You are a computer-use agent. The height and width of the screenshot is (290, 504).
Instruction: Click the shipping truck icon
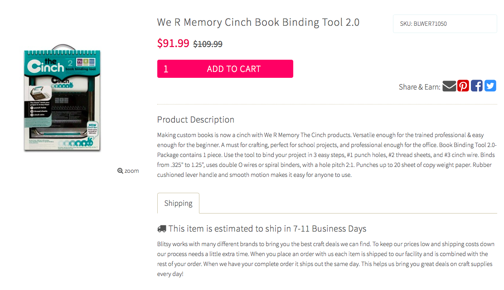[162, 229]
